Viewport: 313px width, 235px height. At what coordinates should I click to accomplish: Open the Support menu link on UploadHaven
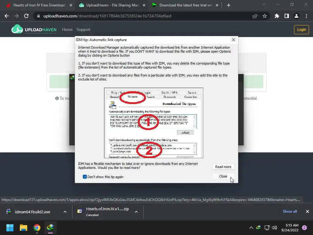(x=83, y=30)
